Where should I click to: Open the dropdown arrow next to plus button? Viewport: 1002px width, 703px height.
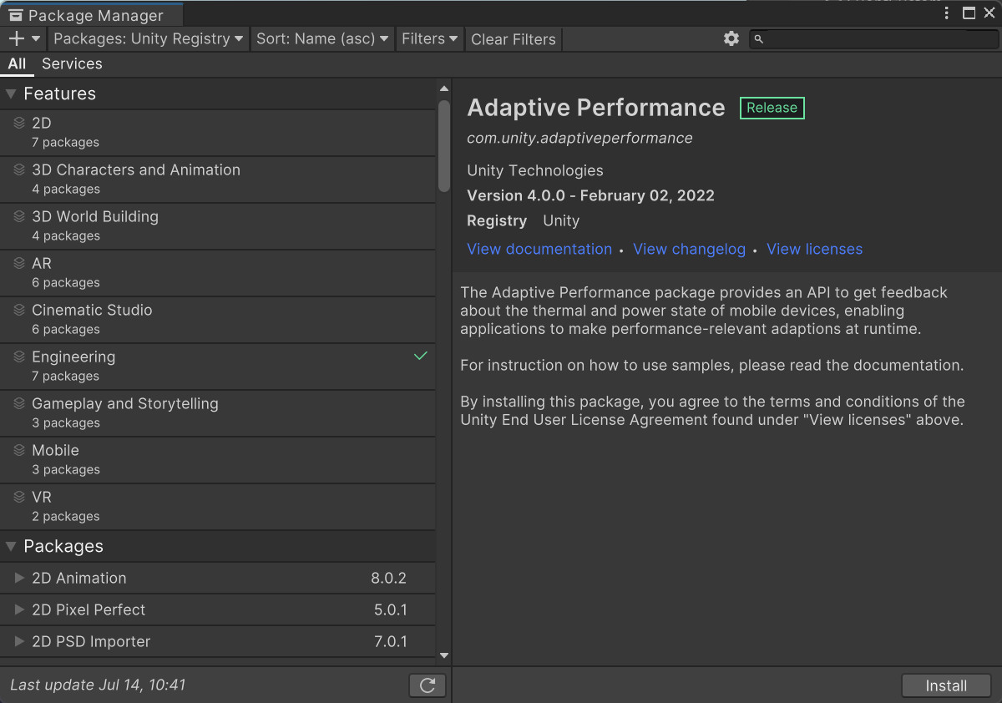(x=36, y=38)
